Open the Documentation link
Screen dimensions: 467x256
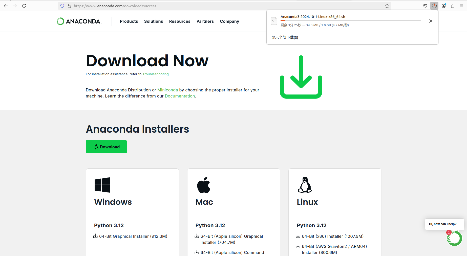coord(180,96)
